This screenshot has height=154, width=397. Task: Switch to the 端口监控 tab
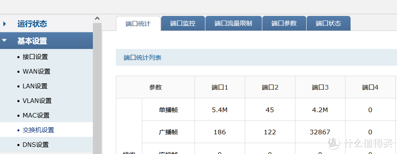[x=183, y=23]
